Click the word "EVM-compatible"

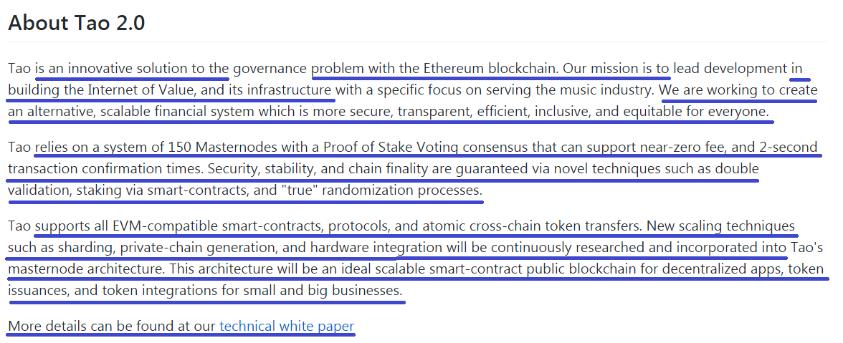[x=165, y=226]
